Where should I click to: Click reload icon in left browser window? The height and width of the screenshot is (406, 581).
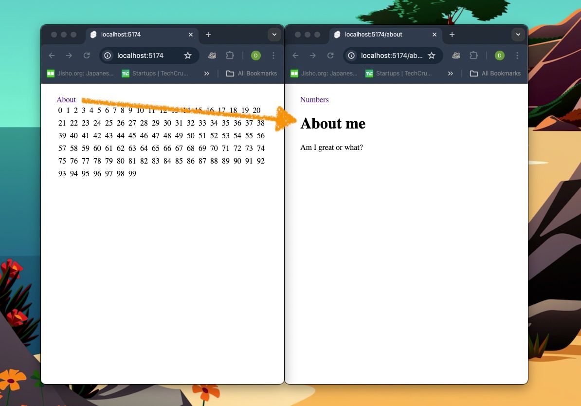[87, 55]
